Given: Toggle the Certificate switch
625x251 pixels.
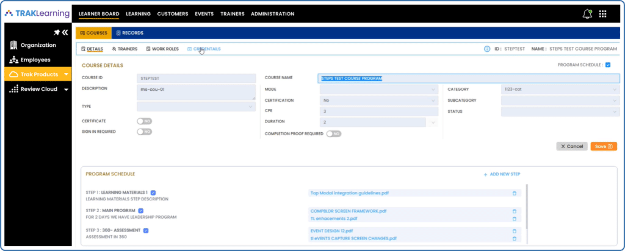Looking at the screenshot, I should point(144,121).
